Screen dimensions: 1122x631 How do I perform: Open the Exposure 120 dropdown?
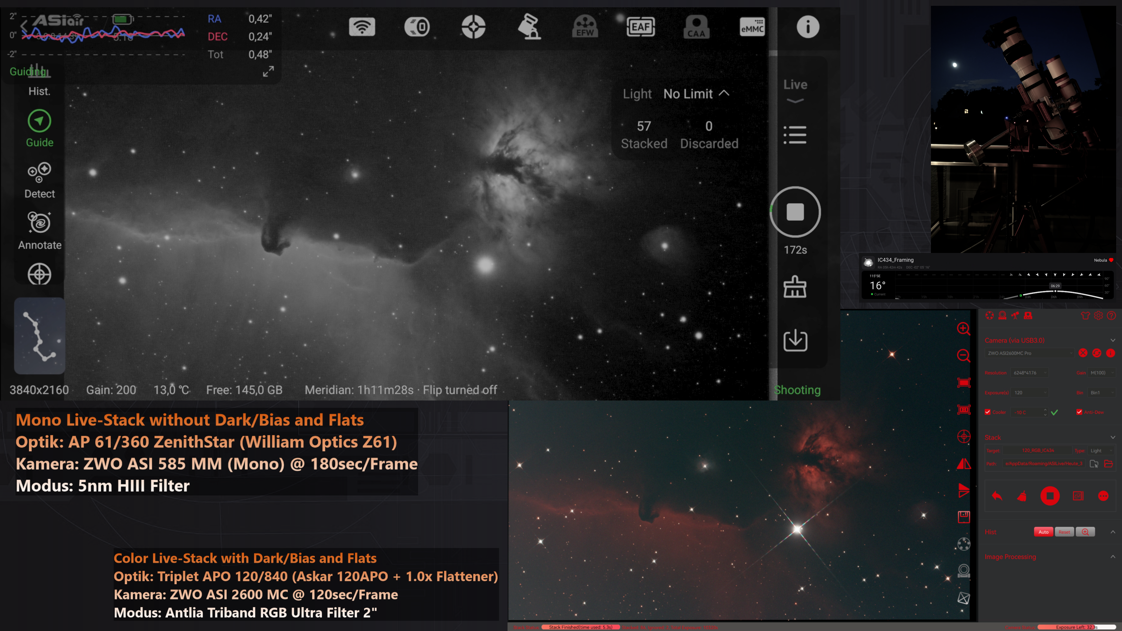tap(1030, 392)
